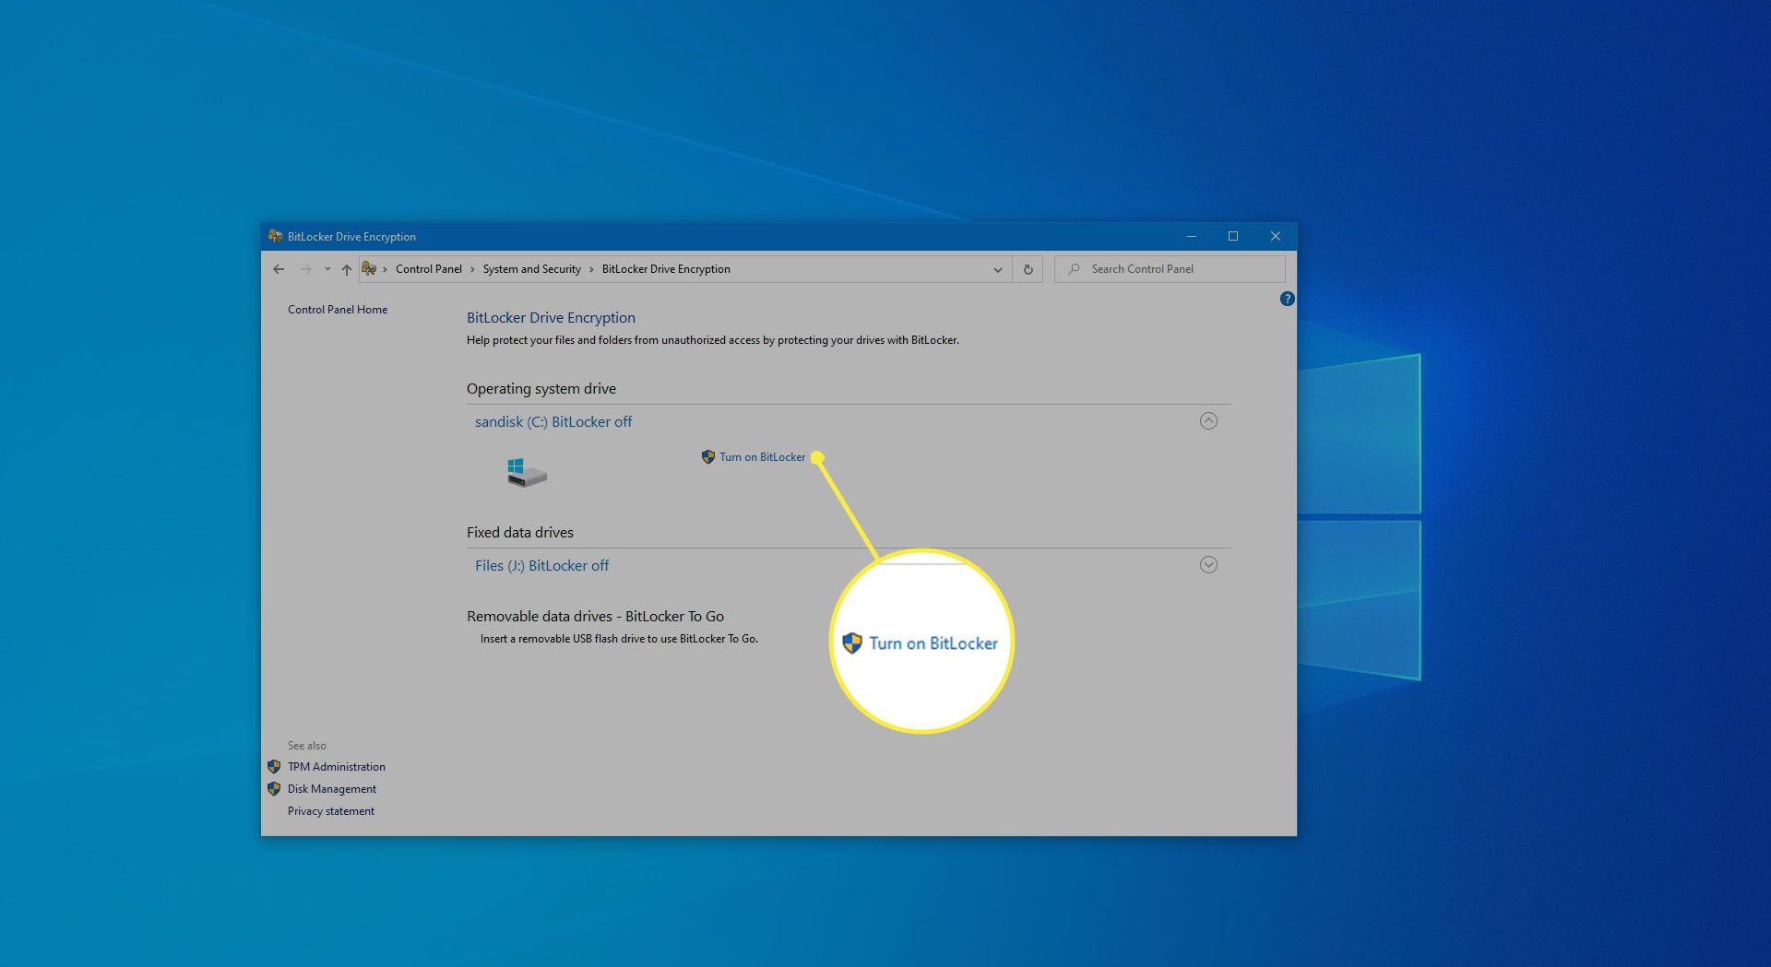Refresh the BitLocker Drive Encryption page

click(1028, 269)
